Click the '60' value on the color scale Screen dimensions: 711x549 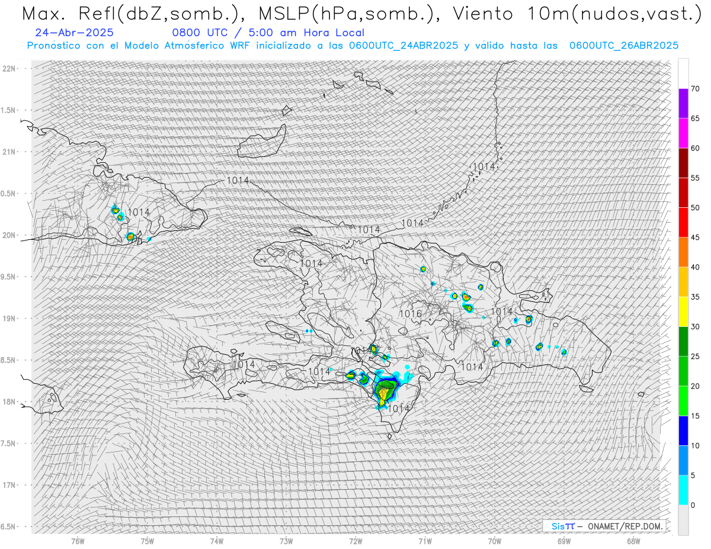(695, 148)
